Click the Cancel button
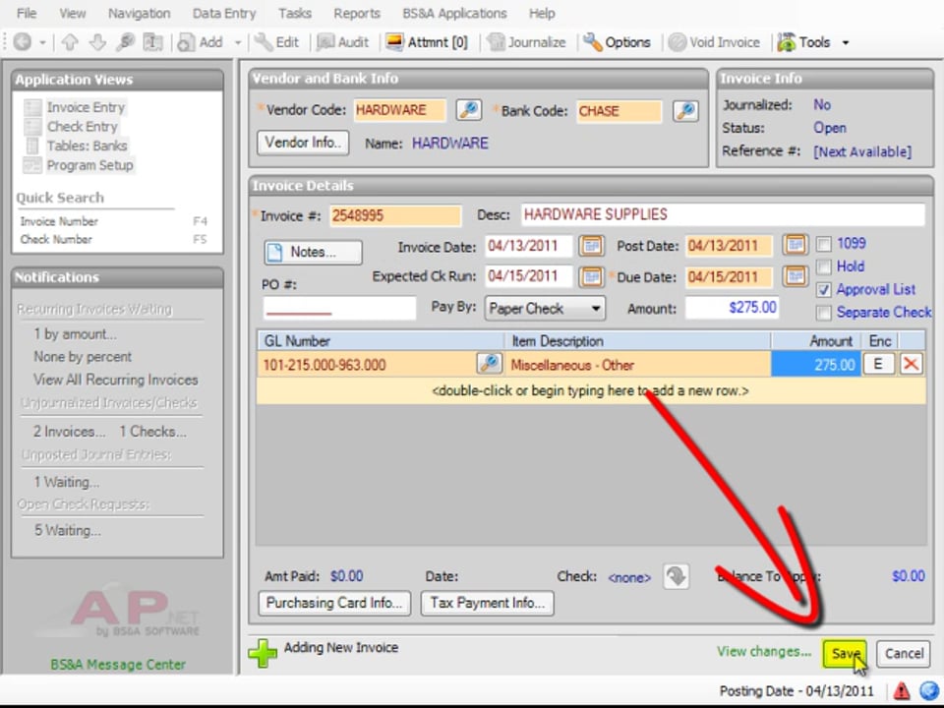Screen dimensions: 944x708 pos(904,653)
